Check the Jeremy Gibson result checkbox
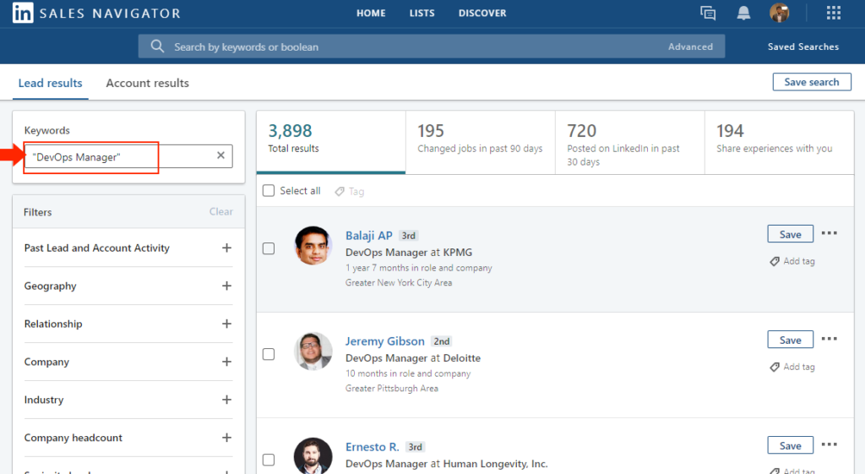865x474 pixels. [269, 354]
